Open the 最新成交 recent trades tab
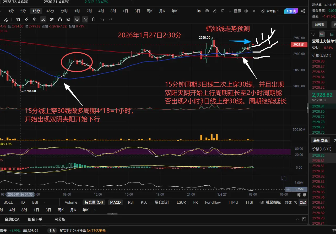 pyautogui.click(x=321, y=140)
